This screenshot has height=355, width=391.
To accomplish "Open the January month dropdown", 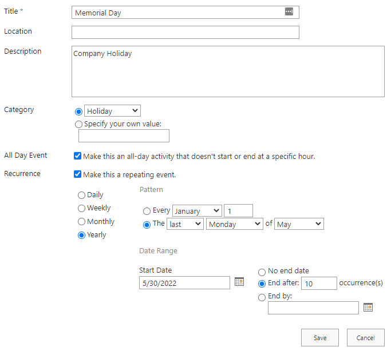I will [197, 211].
